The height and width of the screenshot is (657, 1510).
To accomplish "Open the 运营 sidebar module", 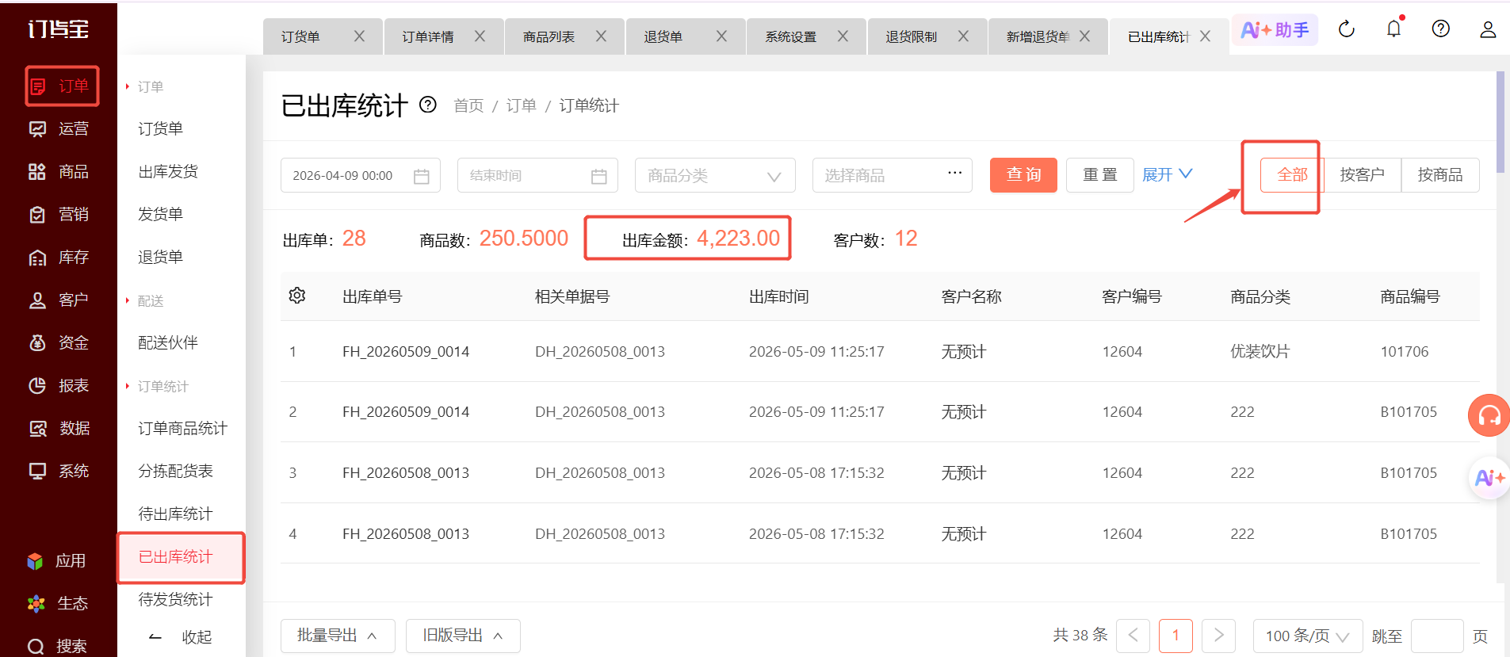I will (x=59, y=128).
